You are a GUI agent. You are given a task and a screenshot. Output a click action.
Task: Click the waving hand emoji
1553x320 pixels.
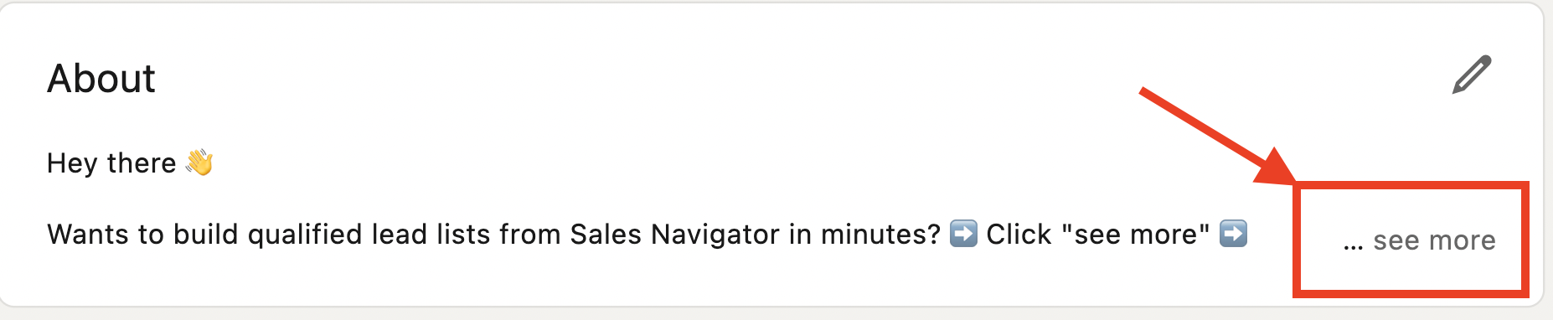199,162
